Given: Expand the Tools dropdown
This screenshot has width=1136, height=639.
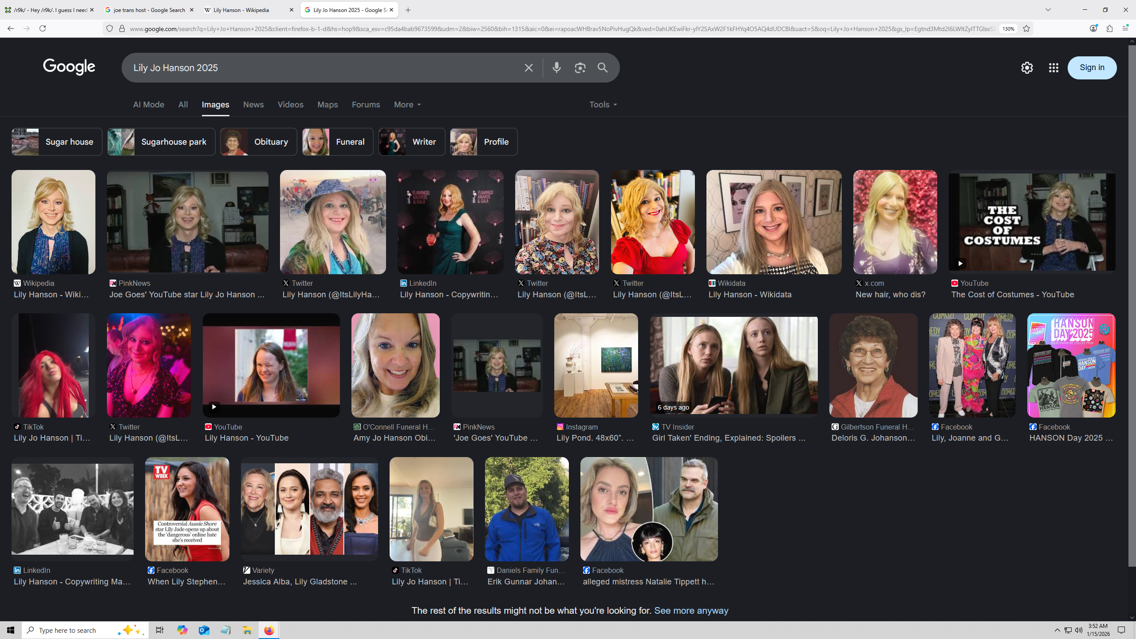Looking at the screenshot, I should [603, 105].
